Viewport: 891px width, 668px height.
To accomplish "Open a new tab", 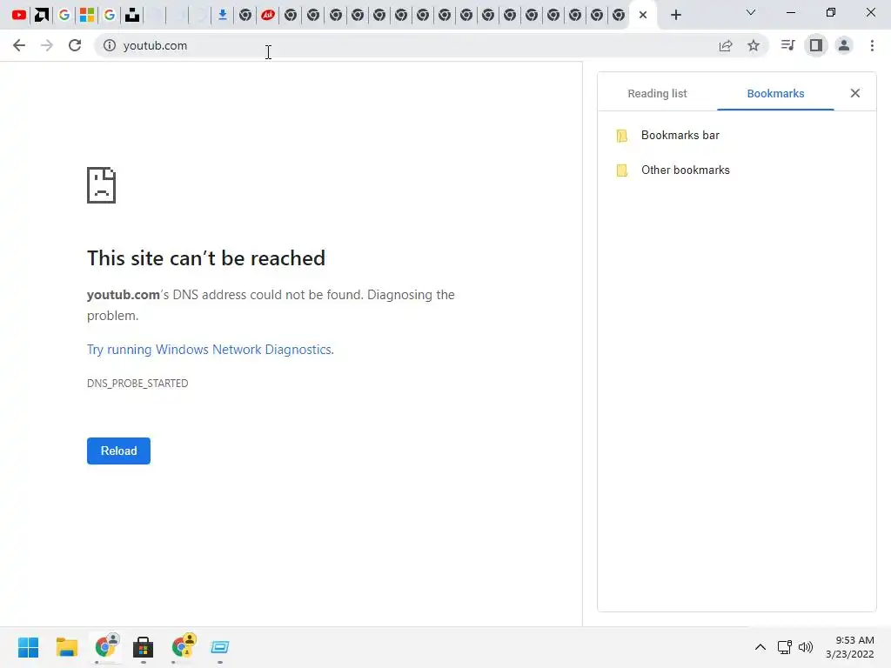I will (675, 15).
